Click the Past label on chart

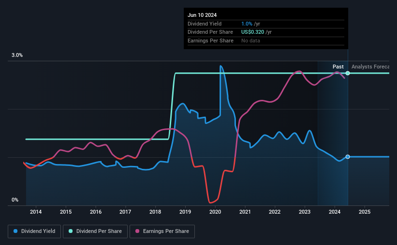click(x=338, y=67)
